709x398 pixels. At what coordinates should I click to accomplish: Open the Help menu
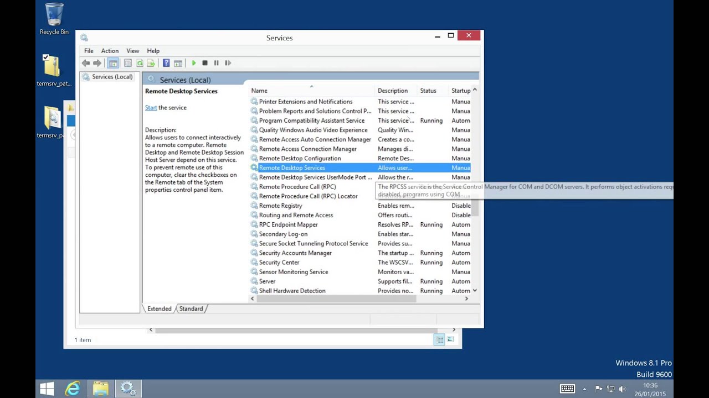coord(153,51)
